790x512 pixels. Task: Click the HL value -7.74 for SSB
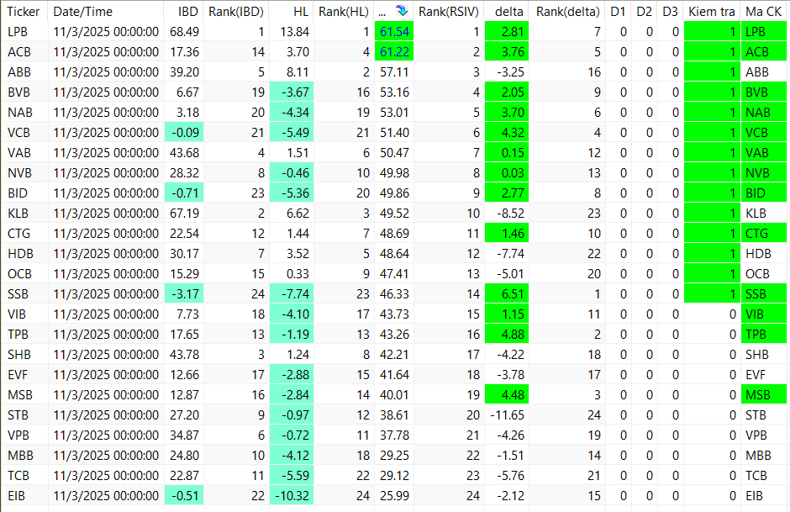(292, 293)
